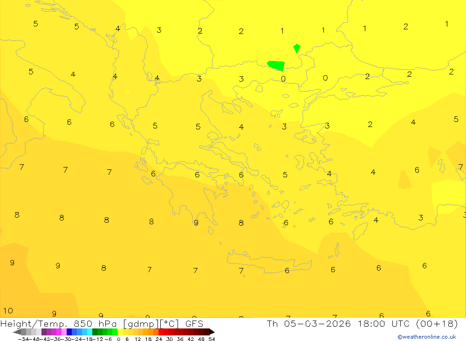This screenshot has height=341, width=466.
Task: Pick the darkest maroon legend swatch near 54
Action: point(207,332)
